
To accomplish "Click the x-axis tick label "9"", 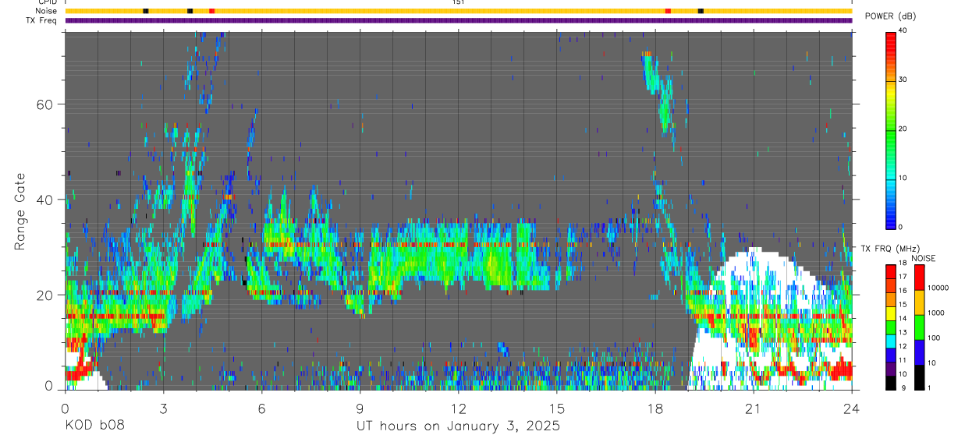I will click(360, 408).
